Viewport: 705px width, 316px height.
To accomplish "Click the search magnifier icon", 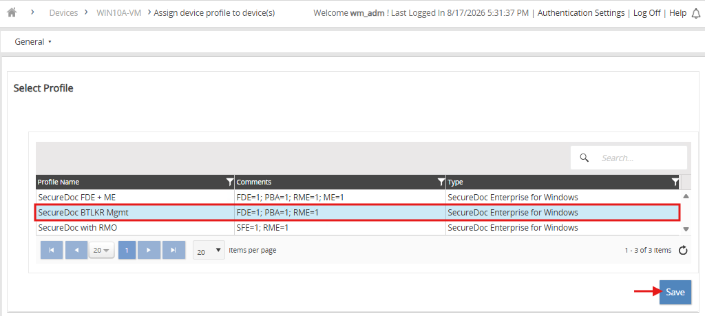I will pos(584,158).
